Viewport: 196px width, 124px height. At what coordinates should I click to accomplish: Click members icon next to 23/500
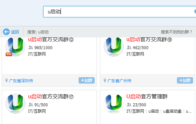pos(129,105)
